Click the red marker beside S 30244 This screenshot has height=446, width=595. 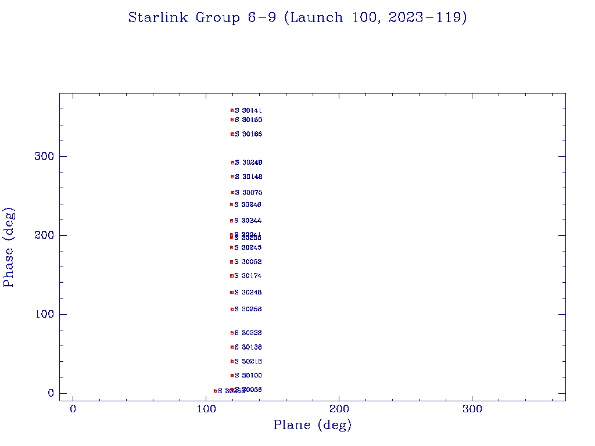click(x=231, y=221)
